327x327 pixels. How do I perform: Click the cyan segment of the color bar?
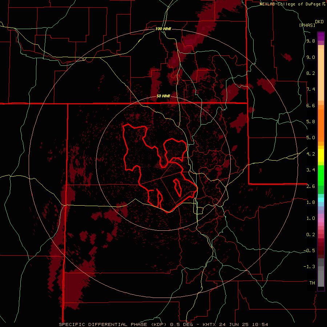(x=321, y=200)
